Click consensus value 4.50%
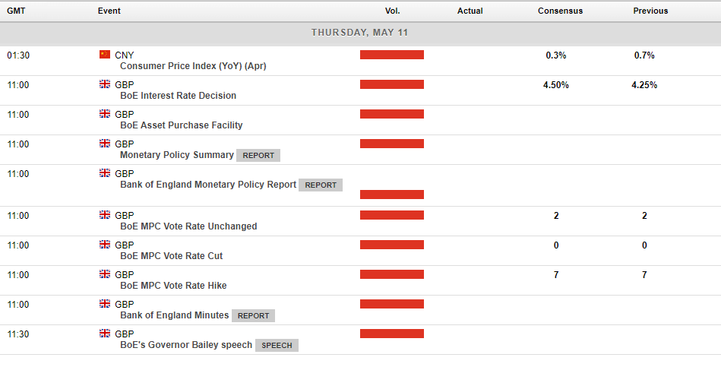This screenshot has width=721, height=367. tap(556, 84)
